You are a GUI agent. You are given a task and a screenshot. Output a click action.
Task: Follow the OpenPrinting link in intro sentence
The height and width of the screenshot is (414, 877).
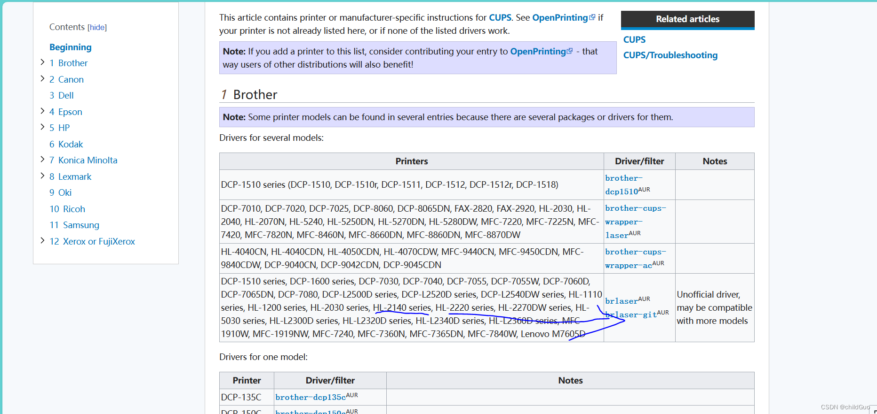pyautogui.click(x=560, y=17)
